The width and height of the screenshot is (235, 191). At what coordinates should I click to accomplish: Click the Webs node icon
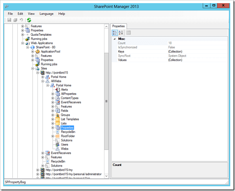[58, 149]
